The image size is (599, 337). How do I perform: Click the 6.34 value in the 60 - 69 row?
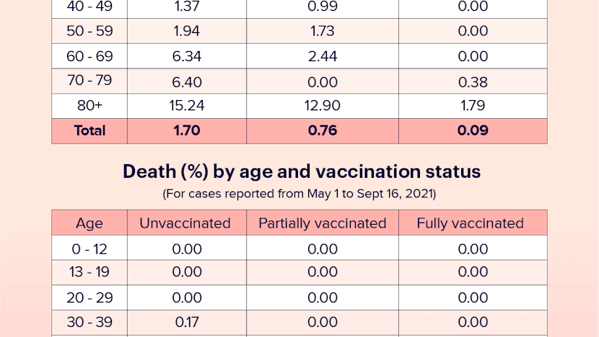(186, 56)
